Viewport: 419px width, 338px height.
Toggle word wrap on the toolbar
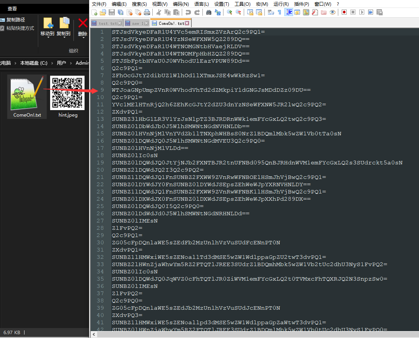pyautogui.click(x=271, y=12)
